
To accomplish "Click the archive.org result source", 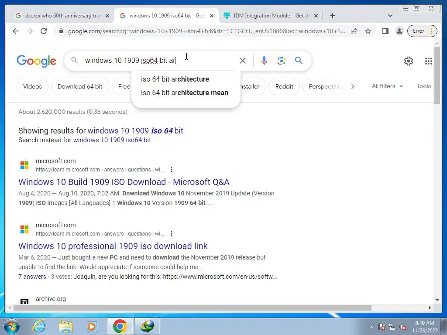I will tap(51, 299).
